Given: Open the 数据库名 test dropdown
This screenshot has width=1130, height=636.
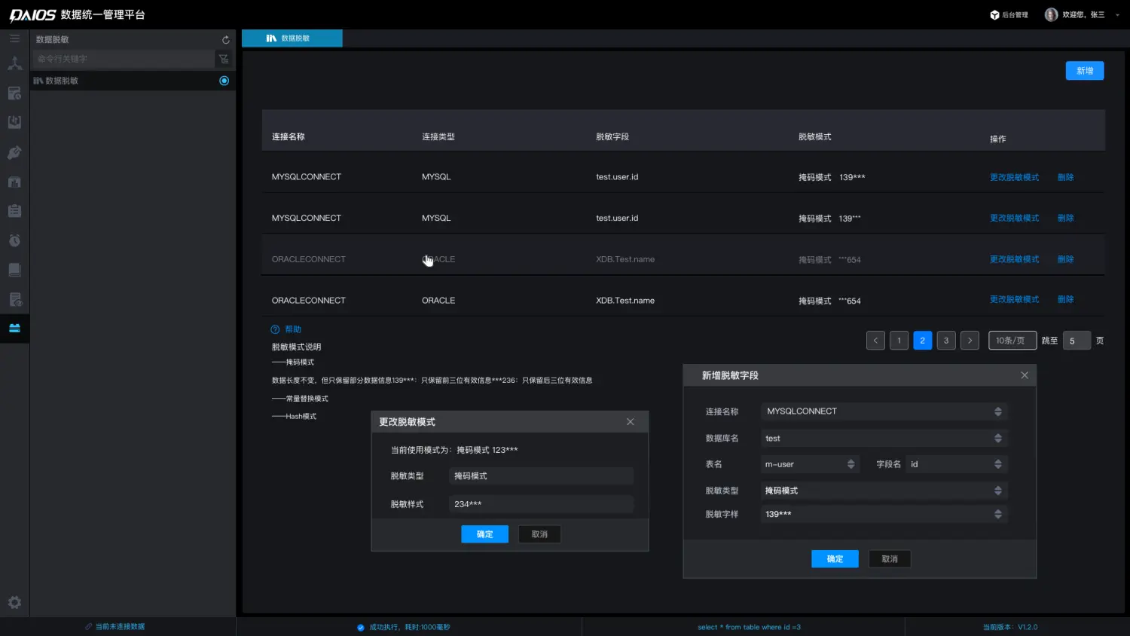Looking at the screenshot, I should pos(884,438).
